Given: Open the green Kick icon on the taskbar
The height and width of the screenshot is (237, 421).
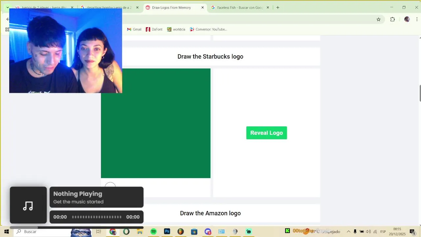Looking at the screenshot, I should 287,231.
